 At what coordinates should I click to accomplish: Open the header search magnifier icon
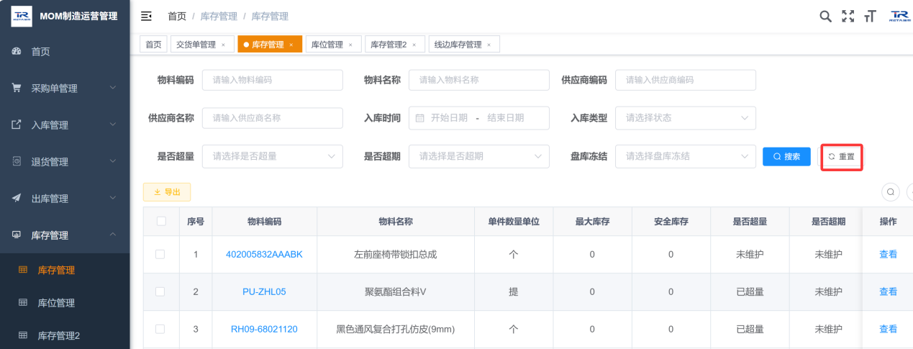(826, 16)
